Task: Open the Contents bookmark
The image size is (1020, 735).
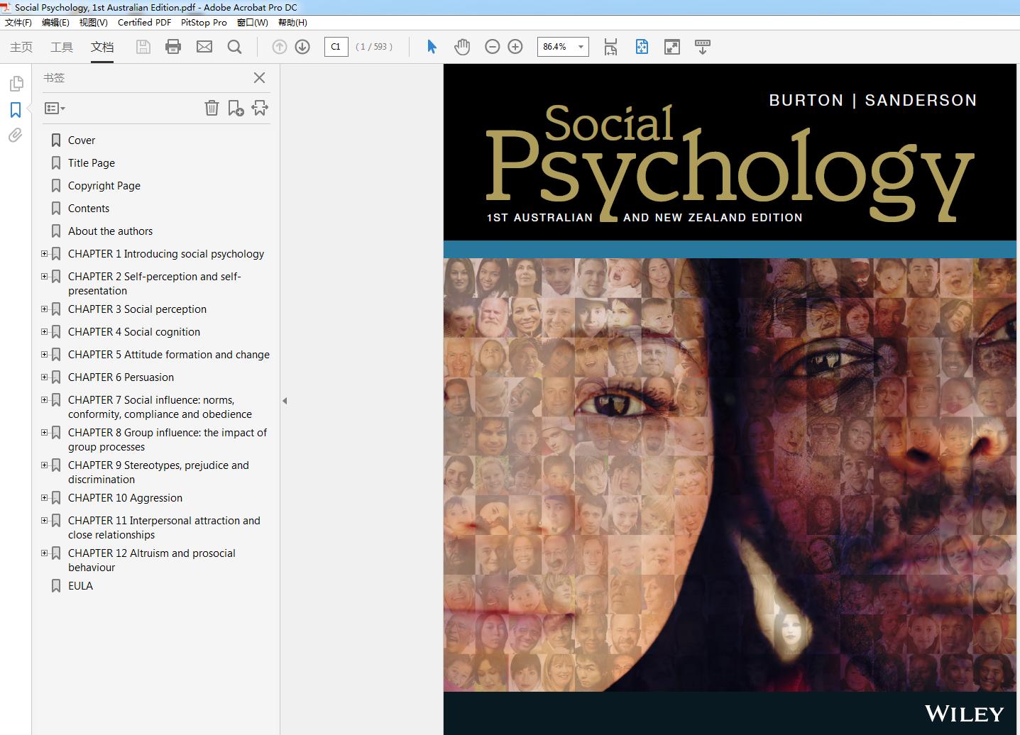Action: tap(89, 208)
